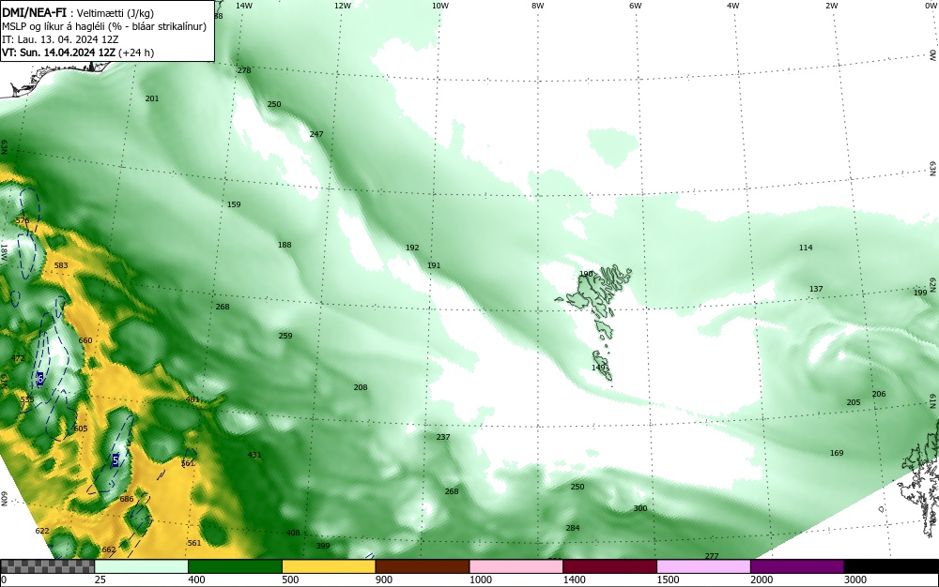Click the CAPE value '247' on the map
The height and width of the screenshot is (587, 939).
coord(316,134)
